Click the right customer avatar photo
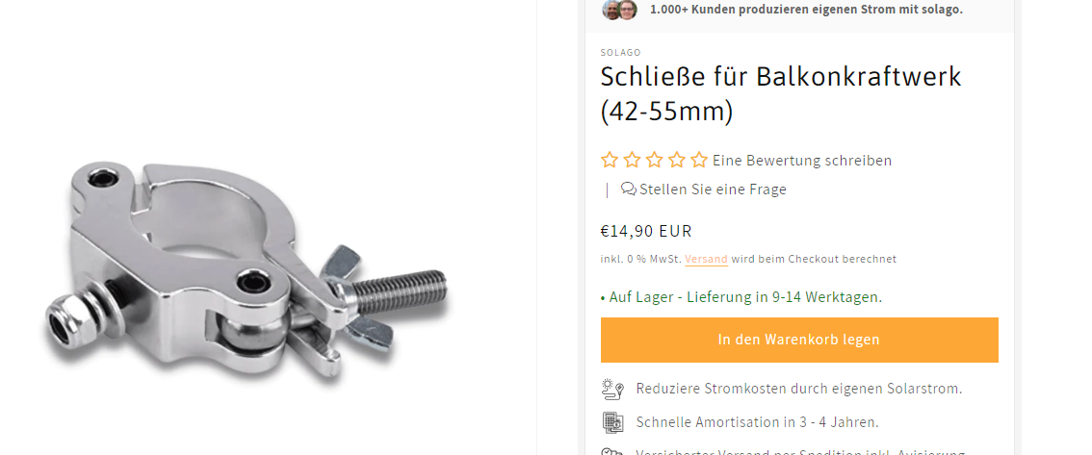Screen dimensions: 1092x455 coord(628,10)
